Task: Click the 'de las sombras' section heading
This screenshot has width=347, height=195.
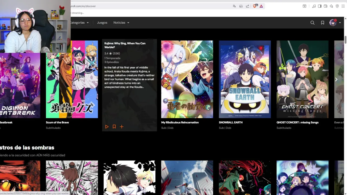Action: pos(27,148)
